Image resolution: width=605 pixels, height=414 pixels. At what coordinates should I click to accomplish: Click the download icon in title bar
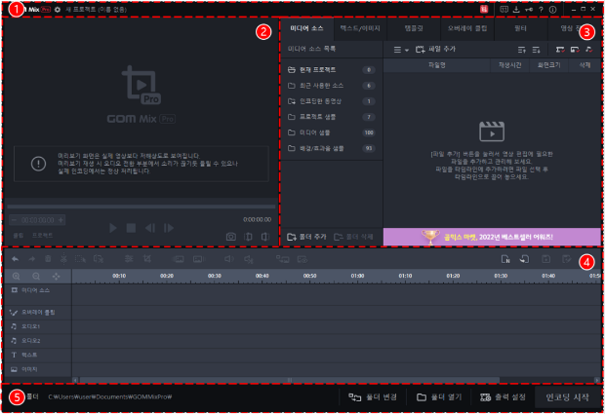[515, 9]
